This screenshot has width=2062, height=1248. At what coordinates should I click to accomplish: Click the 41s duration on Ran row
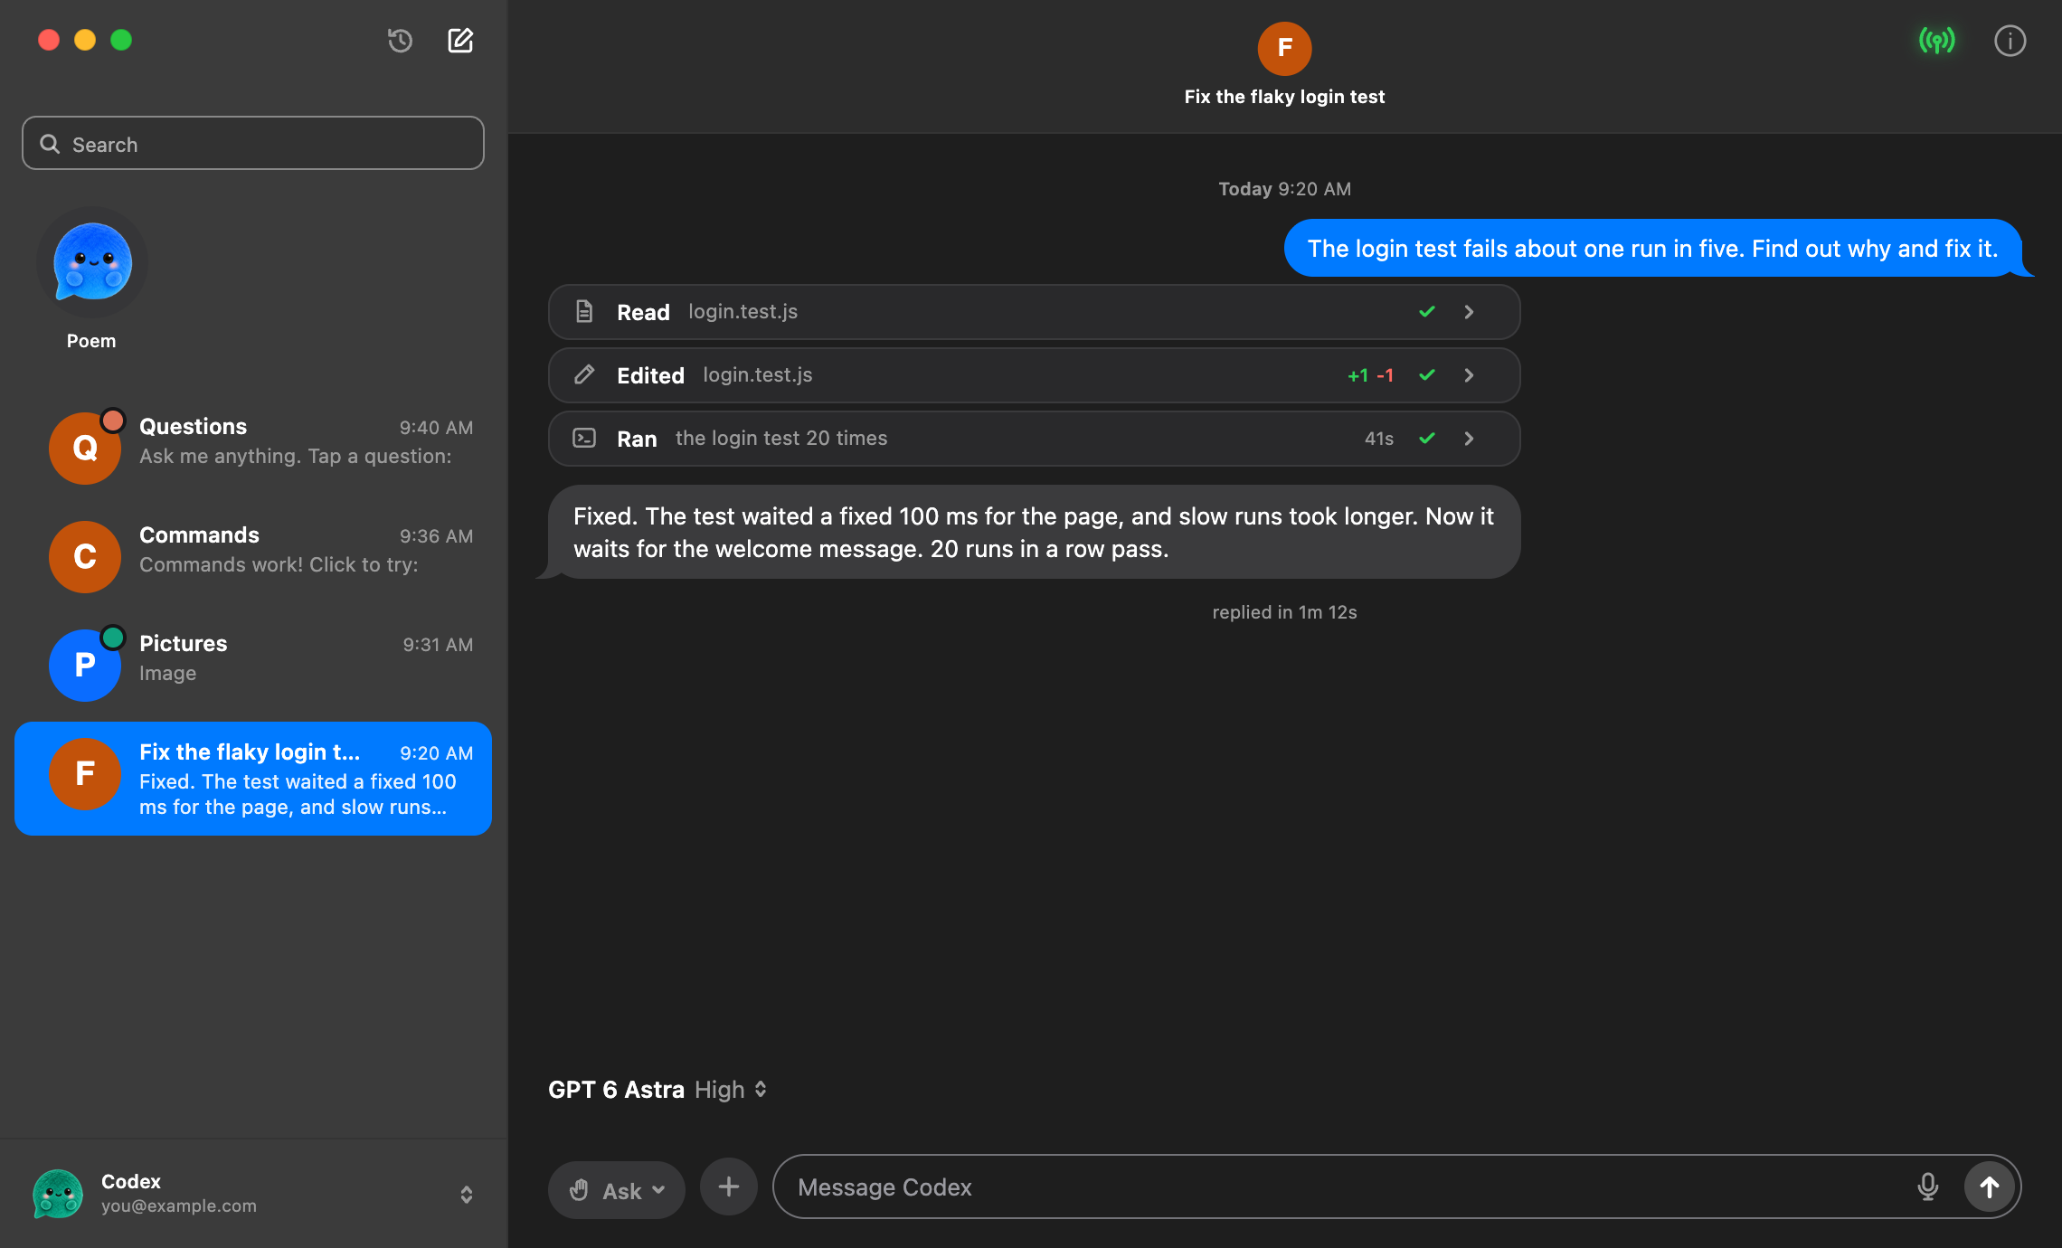point(1379,438)
